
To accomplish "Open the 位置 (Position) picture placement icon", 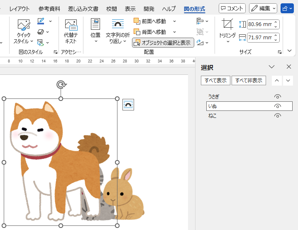I will (95, 25).
